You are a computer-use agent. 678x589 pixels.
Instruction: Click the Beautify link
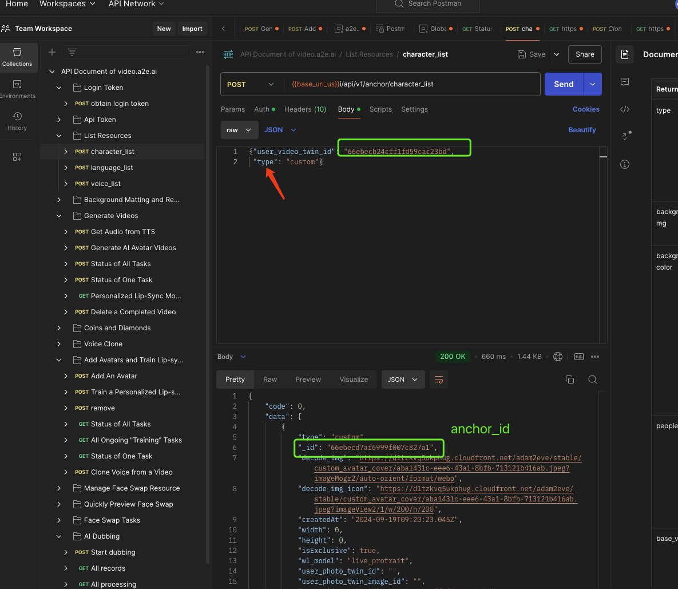pyautogui.click(x=582, y=130)
